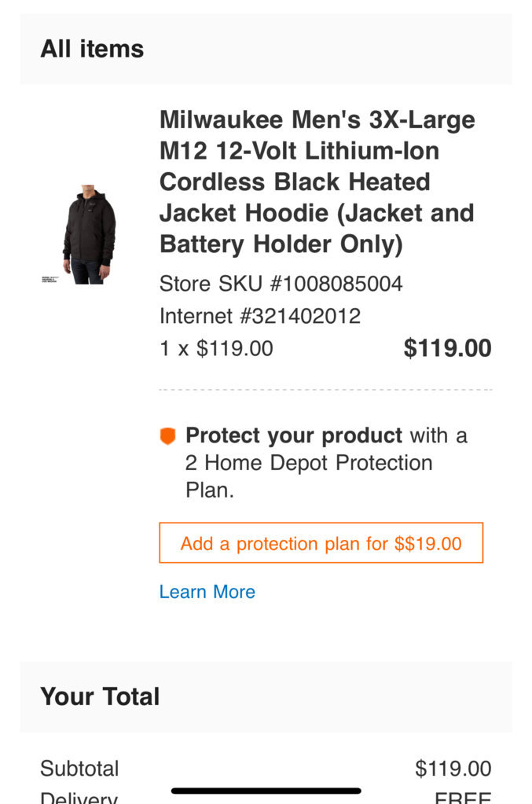Tap the FREE delivery value
532x804 pixels.
click(463, 798)
